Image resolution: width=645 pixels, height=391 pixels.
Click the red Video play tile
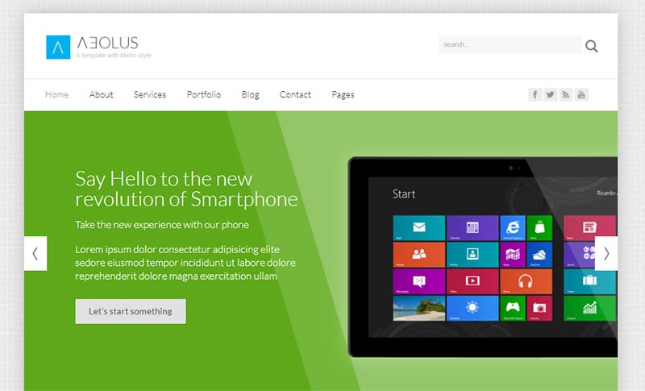(472, 281)
